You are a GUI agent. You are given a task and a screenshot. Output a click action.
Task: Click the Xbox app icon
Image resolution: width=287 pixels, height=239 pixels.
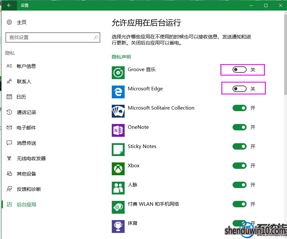pos(118,169)
